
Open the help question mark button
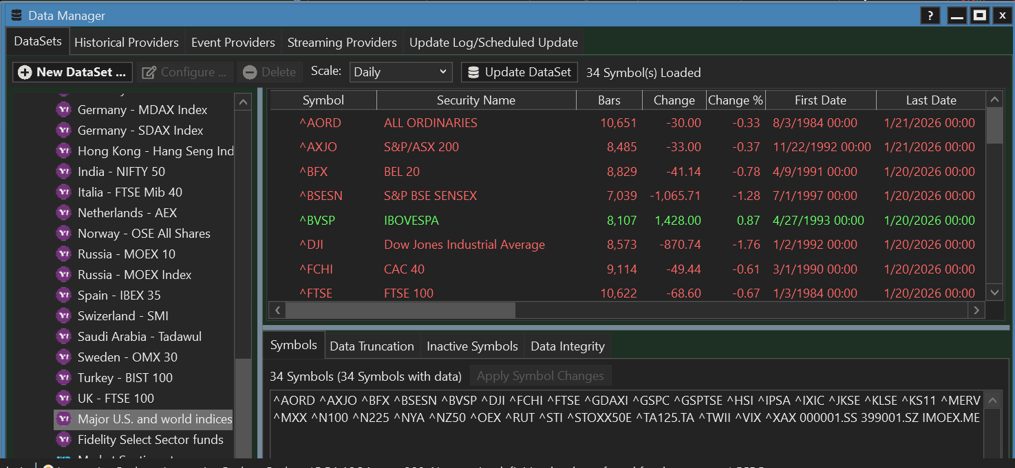click(x=930, y=16)
